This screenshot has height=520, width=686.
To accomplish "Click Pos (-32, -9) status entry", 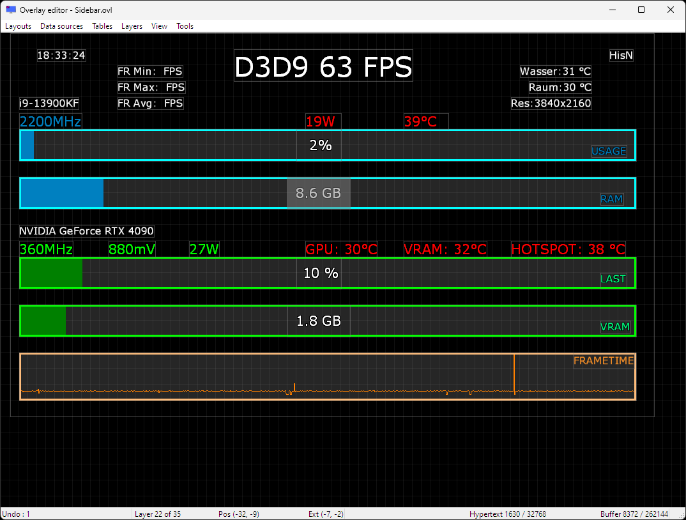I will click(238, 514).
